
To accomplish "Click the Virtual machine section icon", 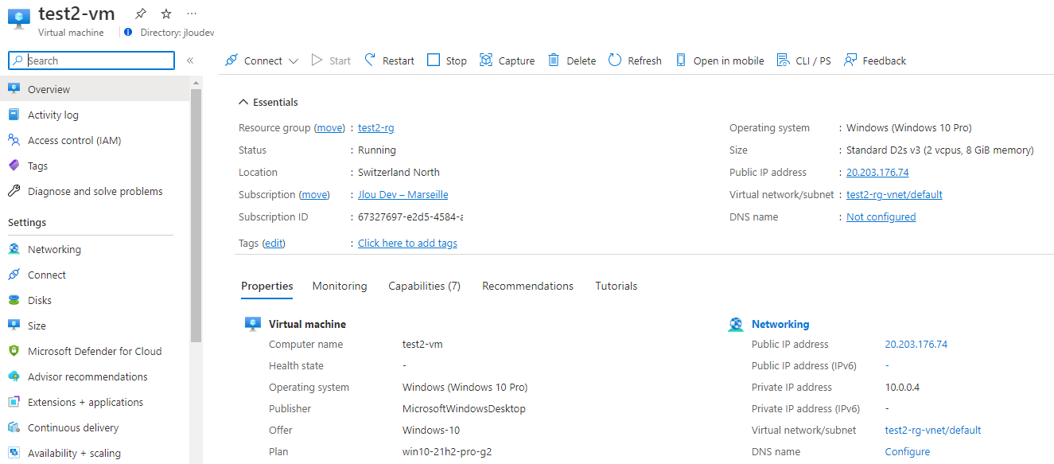I will (253, 324).
